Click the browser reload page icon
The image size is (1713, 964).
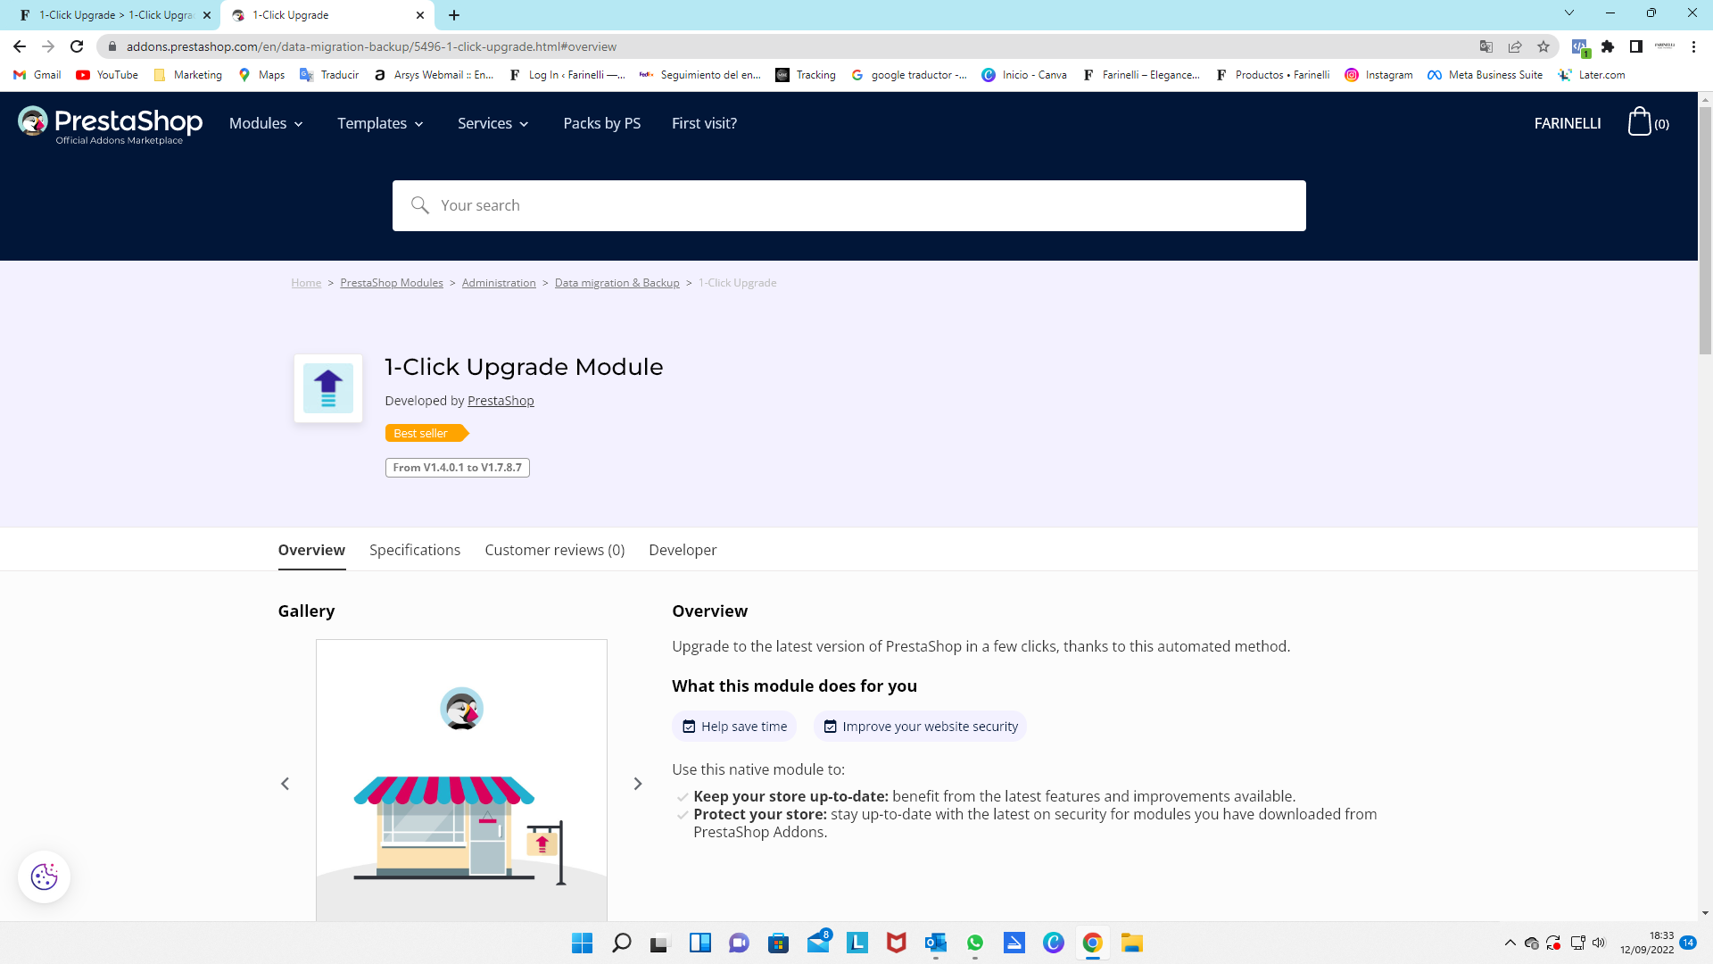(x=77, y=46)
